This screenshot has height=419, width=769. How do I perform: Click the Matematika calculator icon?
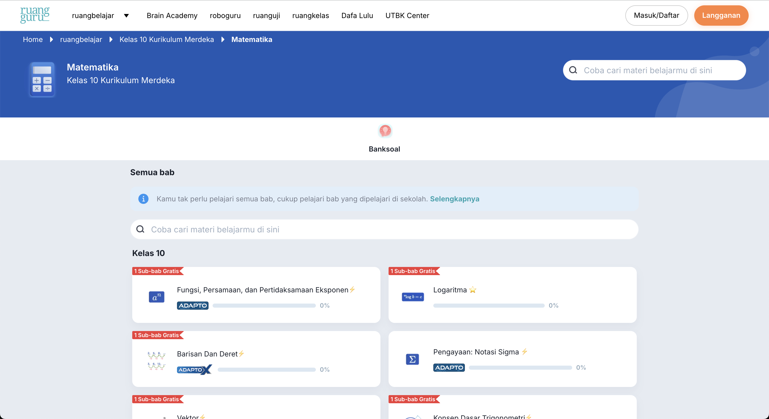tap(42, 79)
